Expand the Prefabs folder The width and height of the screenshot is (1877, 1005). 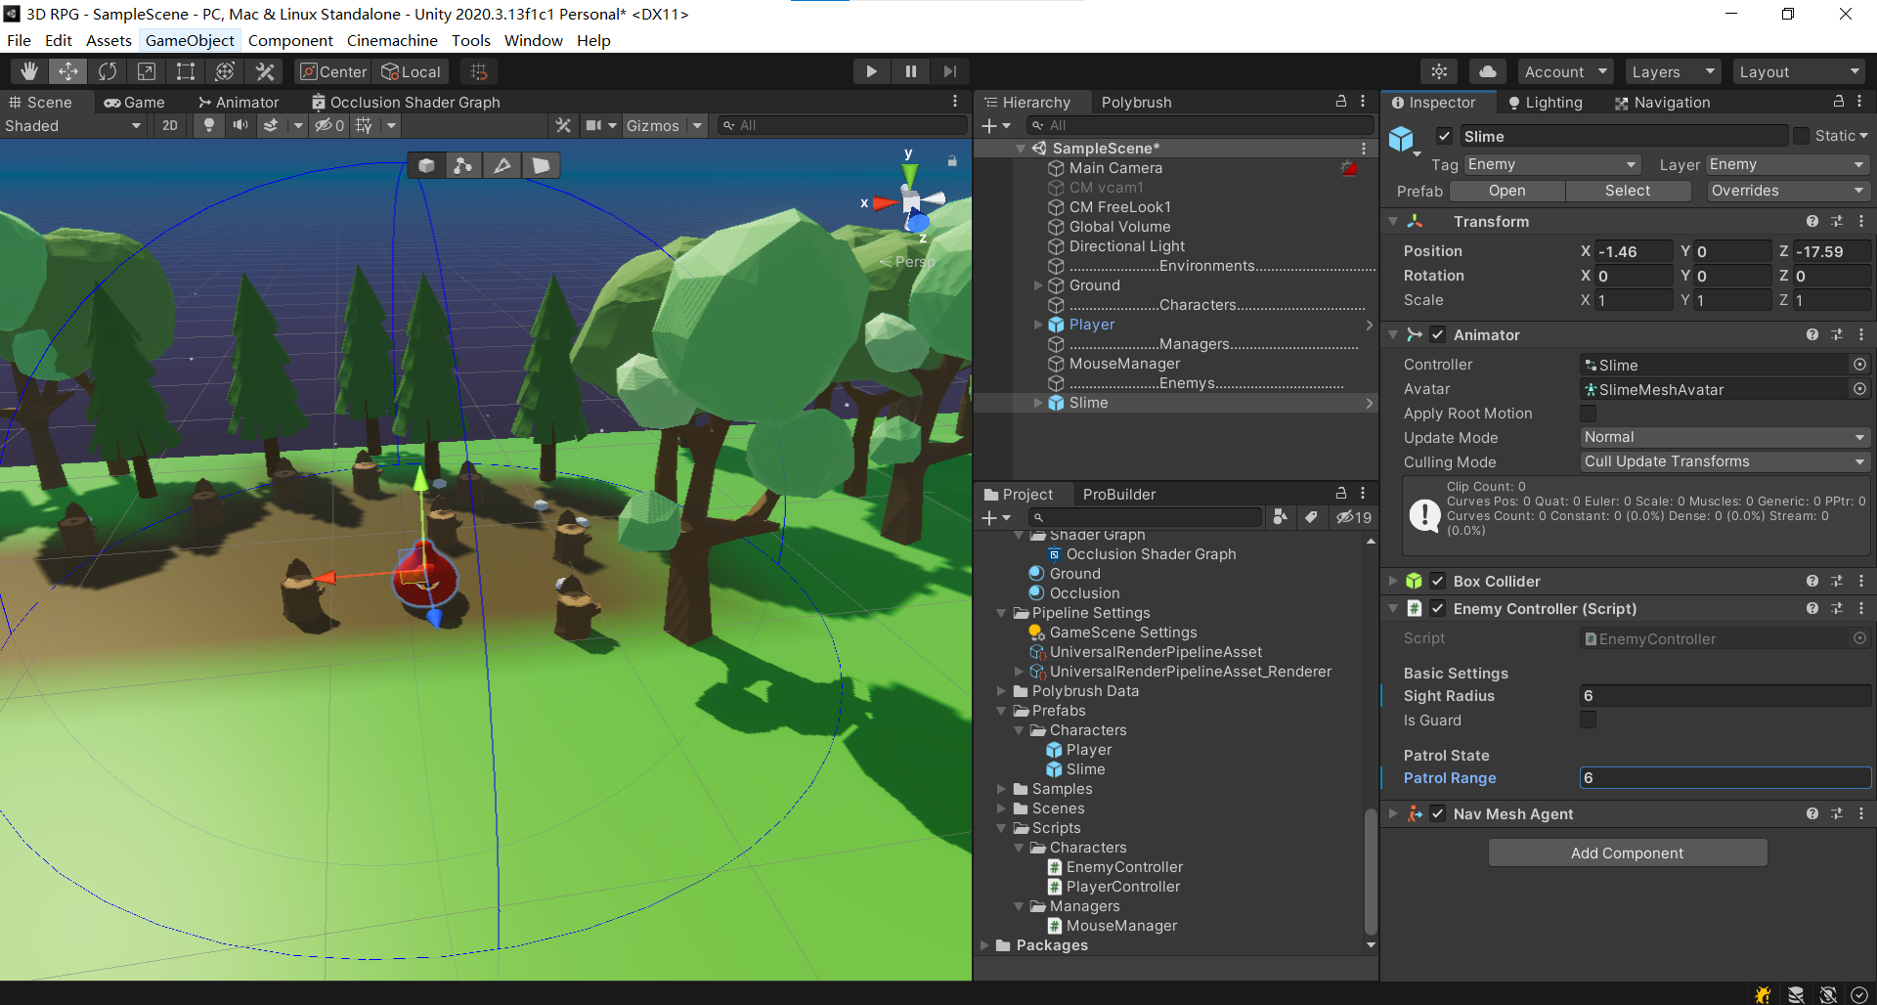(x=1001, y=711)
